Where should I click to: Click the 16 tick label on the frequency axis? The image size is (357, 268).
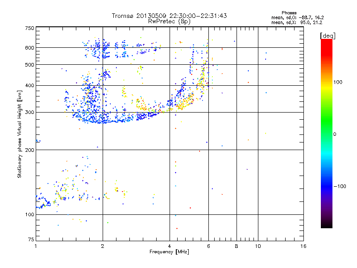tap(303, 246)
